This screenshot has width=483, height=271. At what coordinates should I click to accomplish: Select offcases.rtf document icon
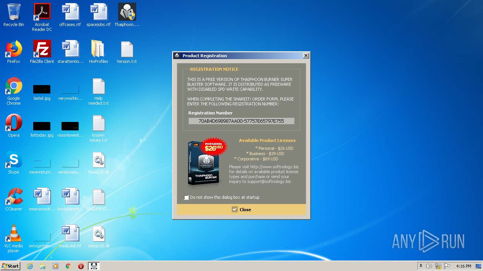coord(70,15)
